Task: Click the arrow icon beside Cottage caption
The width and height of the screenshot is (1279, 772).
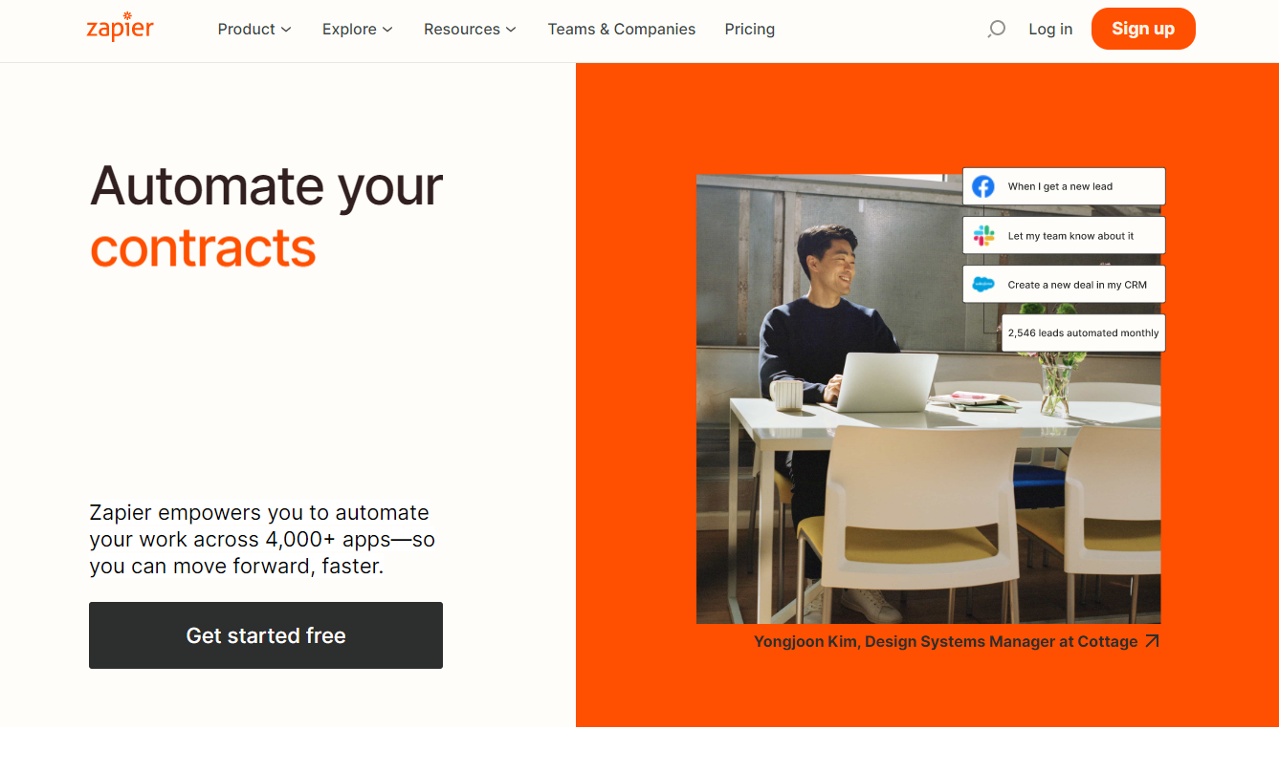Action: (1152, 641)
